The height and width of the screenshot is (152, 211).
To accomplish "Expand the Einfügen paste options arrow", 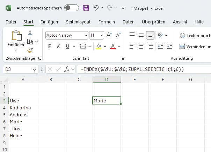I will (x=16, y=50).
